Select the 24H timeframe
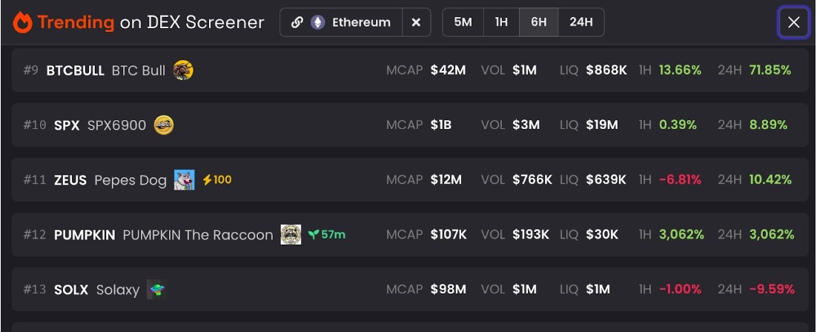This screenshot has height=332, width=817. pos(581,22)
